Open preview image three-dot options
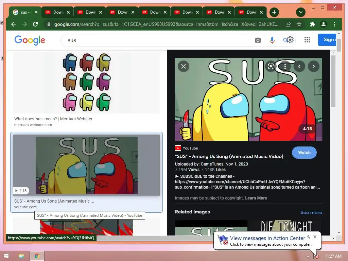348x261 pixels. point(285,66)
